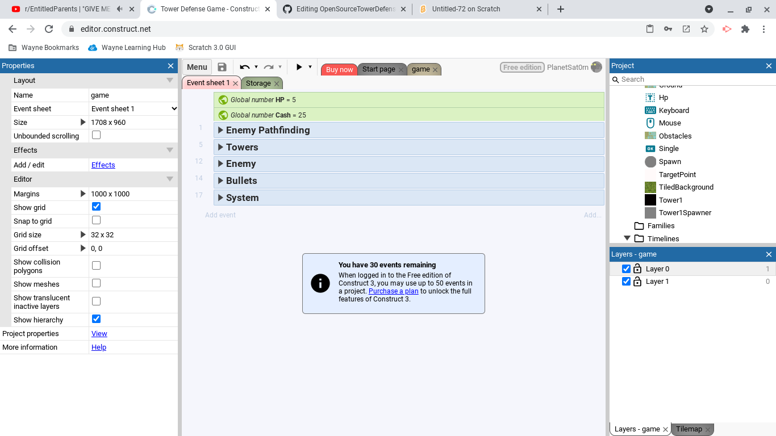Click the Project panel Search field

(x=693, y=79)
